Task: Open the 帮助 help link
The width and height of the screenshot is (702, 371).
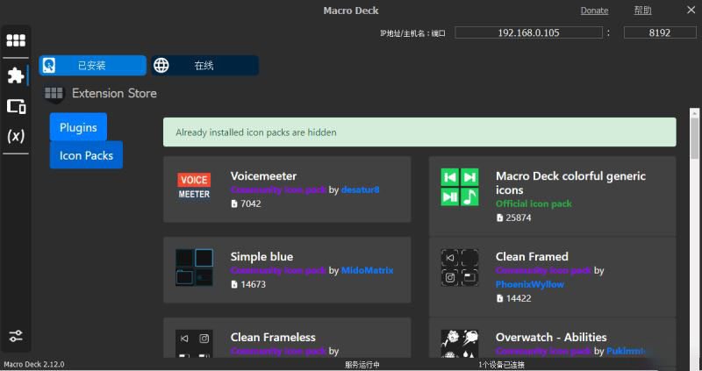Action: (642, 11)
